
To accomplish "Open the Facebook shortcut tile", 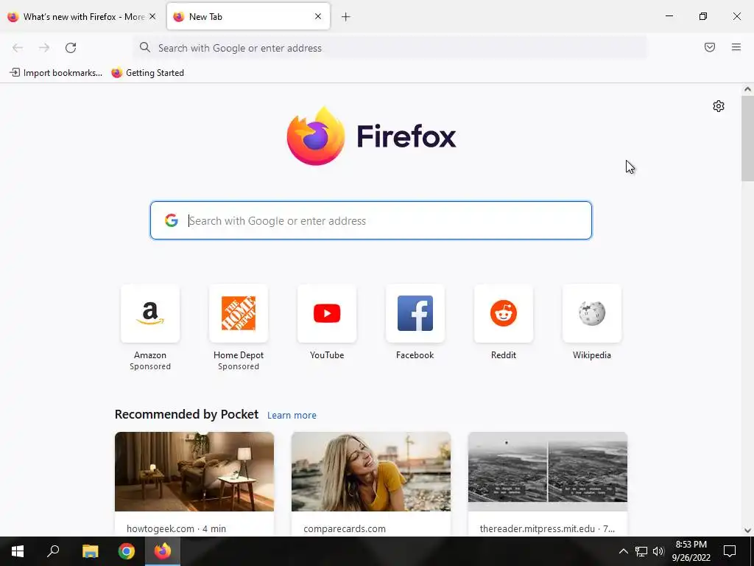I will pyautogui.click(x=415, y=313).
